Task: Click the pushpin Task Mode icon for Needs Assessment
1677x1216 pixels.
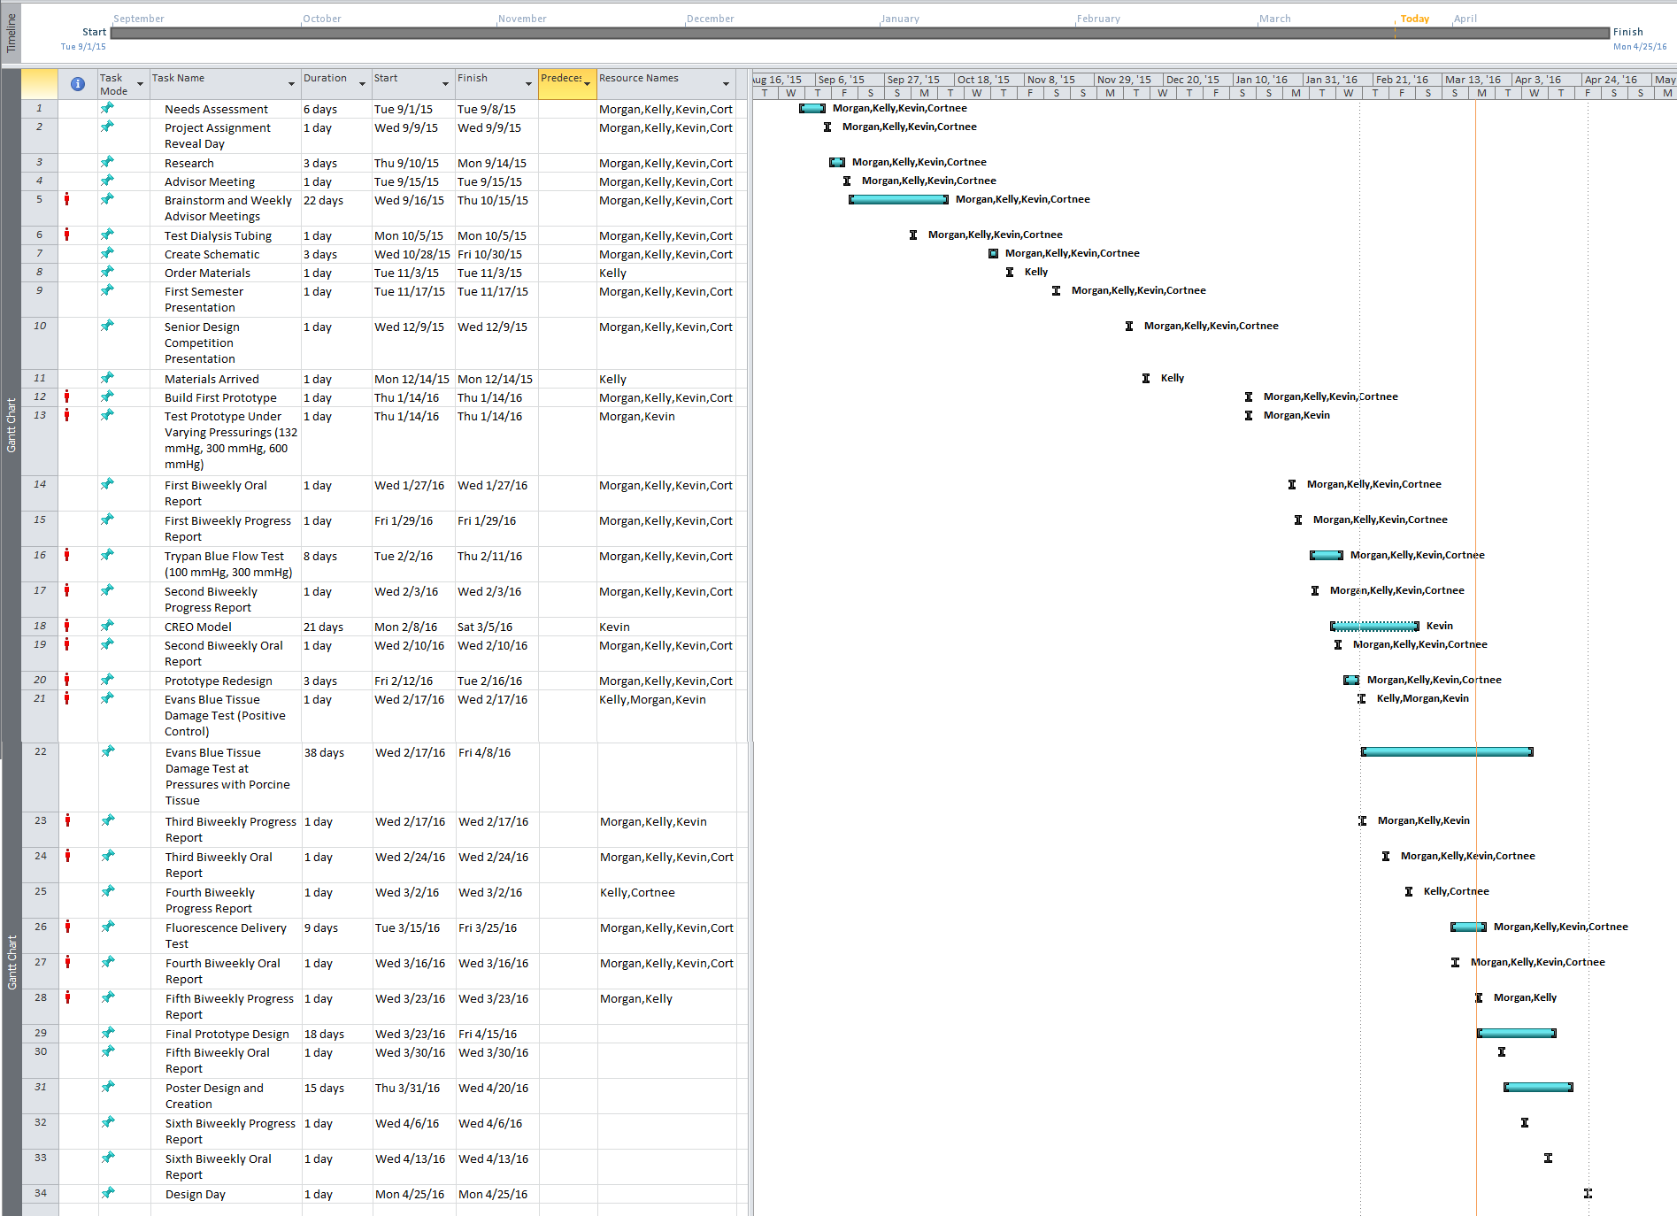Action: 108,108
